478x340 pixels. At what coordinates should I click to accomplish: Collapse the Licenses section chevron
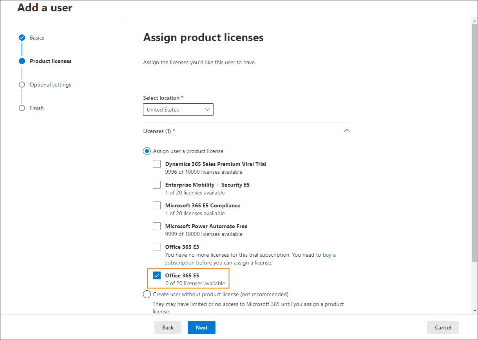click(346, 131)
